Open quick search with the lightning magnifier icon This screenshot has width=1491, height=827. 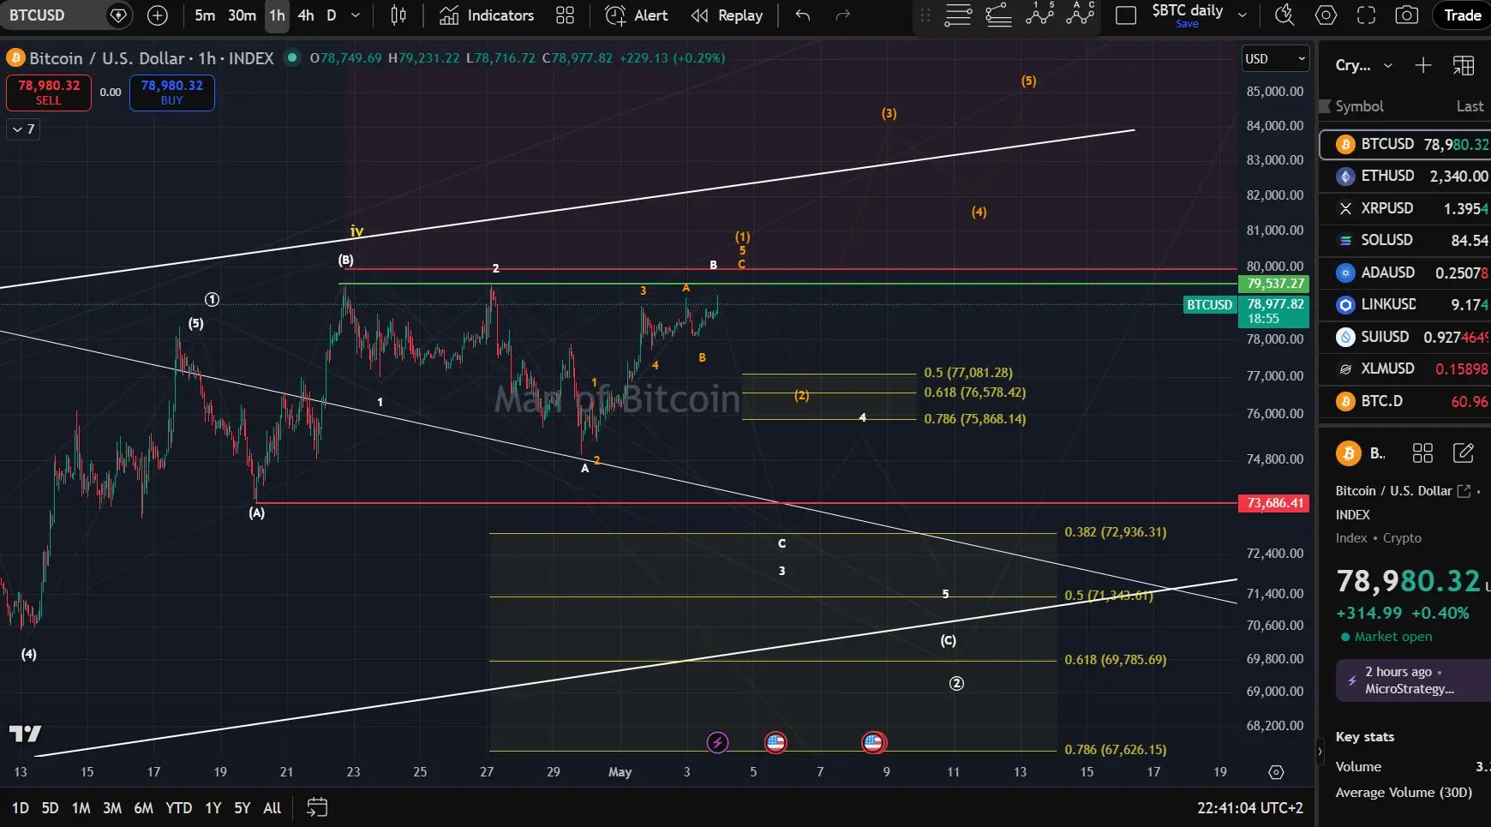1284,15
